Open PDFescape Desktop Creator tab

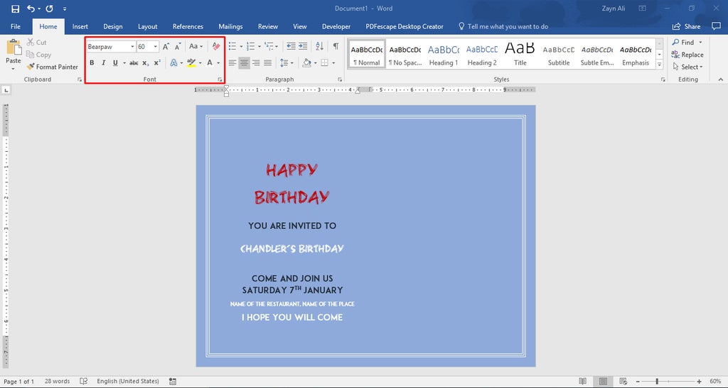coord(405,26)
